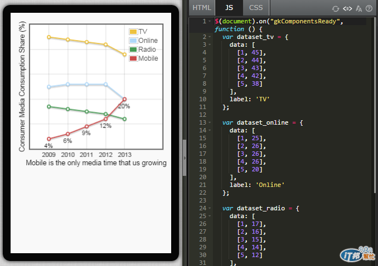Viewport: 378px width, 266px height.
Task: Click the green Radio legend swatch
Action: coord(133,50)
